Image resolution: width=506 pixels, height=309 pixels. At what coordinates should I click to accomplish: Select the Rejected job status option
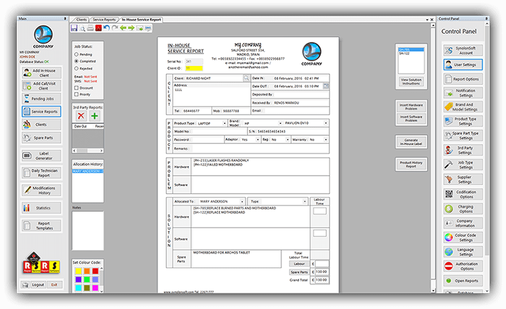click(x=76, y=68)
